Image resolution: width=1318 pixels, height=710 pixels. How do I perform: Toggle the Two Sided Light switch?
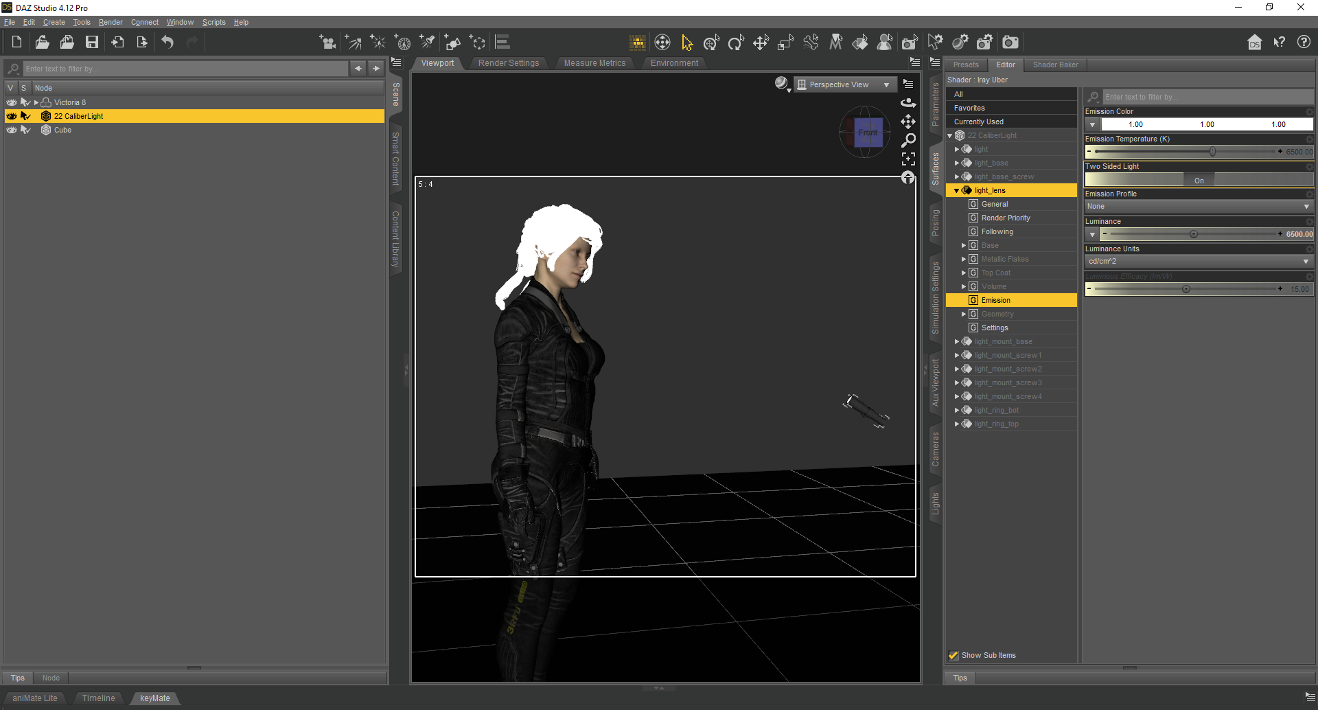pos(1198,180)
